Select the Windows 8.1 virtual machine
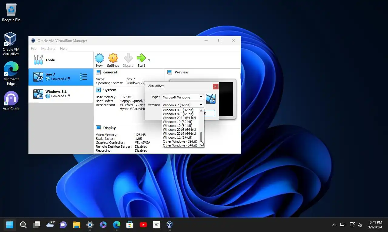This screenshot has height=232, width=388. pyautogui.click(x=61, y=94)
